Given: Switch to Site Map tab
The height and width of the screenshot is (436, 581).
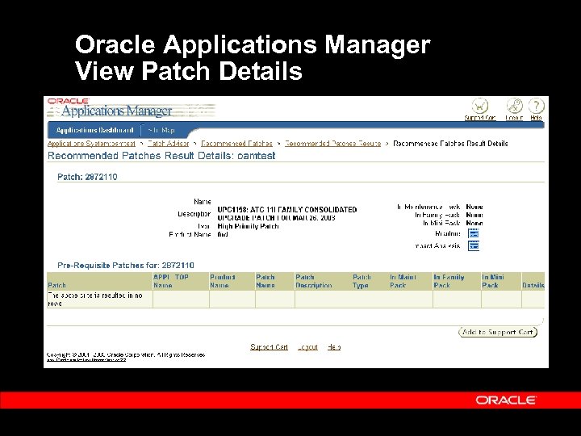Looking at the screenshot, I should click(161, 130).
